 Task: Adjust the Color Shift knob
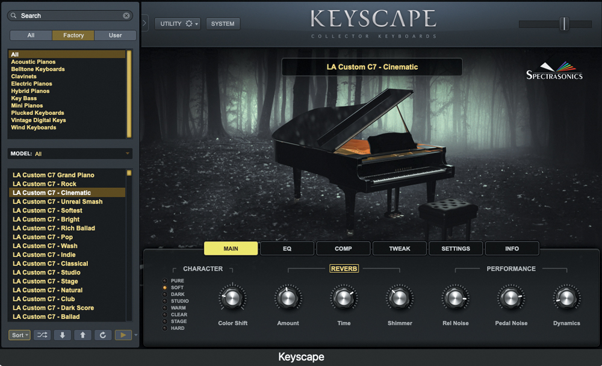pyautogui.click(x=232, y=297)
